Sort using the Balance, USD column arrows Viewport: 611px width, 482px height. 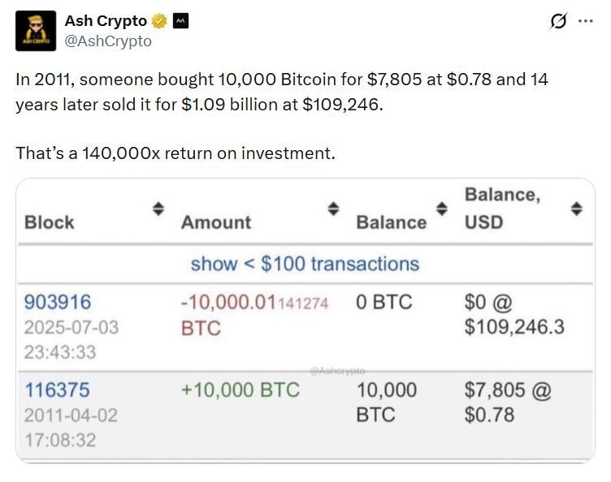(x=576, y=209)
